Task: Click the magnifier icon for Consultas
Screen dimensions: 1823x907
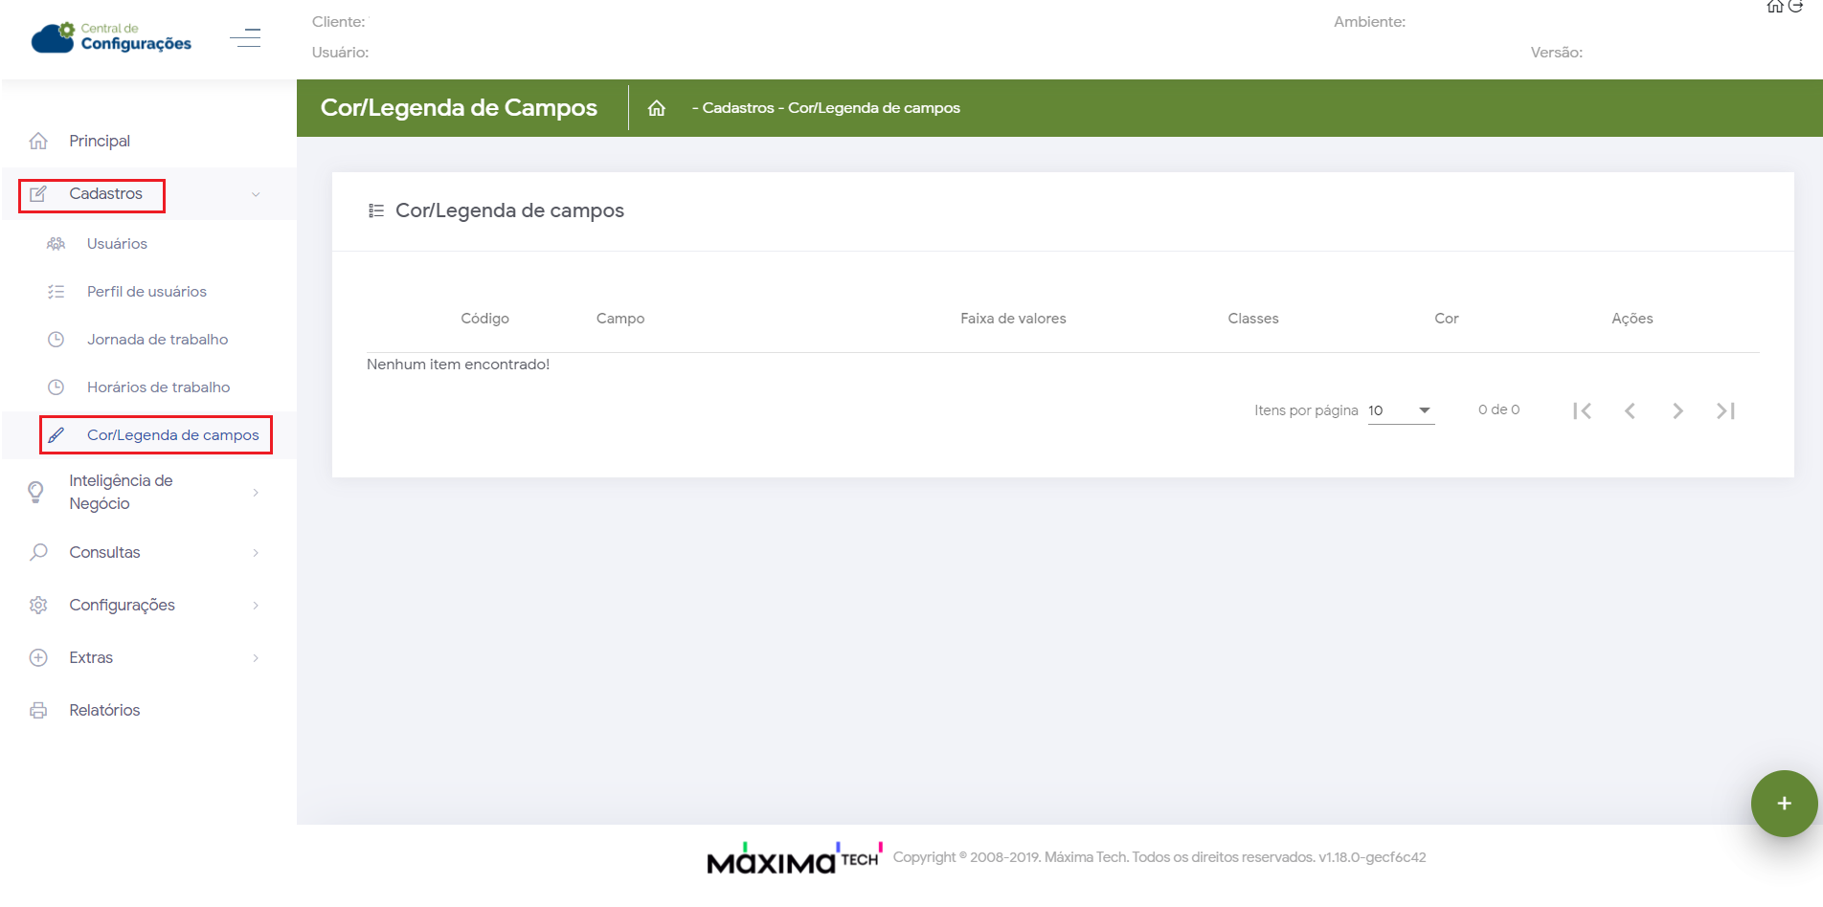Action: click(x=38, y=552)
